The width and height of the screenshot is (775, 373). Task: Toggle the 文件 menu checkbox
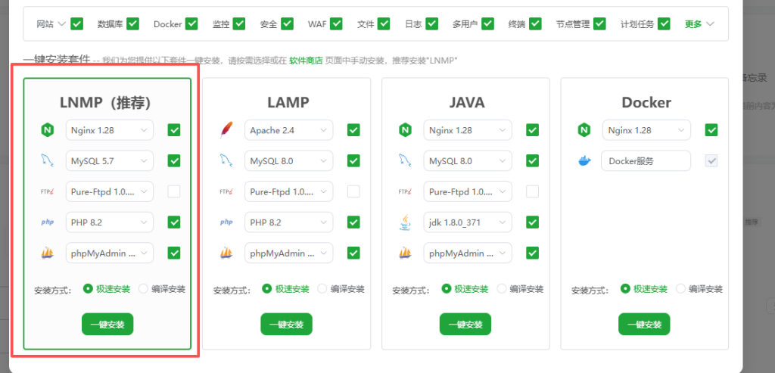(384, 23)
